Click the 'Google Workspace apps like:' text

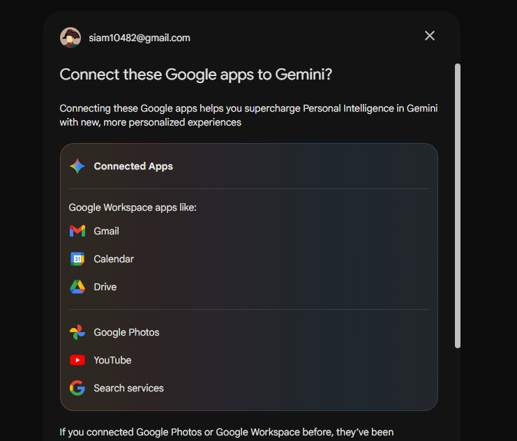click(x=133, y=207)
